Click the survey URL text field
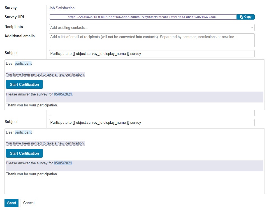 point(143,17)
